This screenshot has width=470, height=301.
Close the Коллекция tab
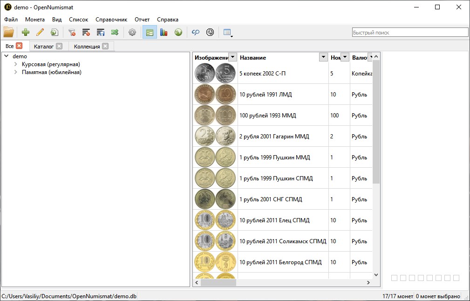click(105, 46)
